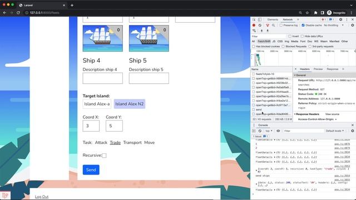This screenshot has height=200, width=356.
Task: Open the Preview tab in request details
Action: pos(318,69)
